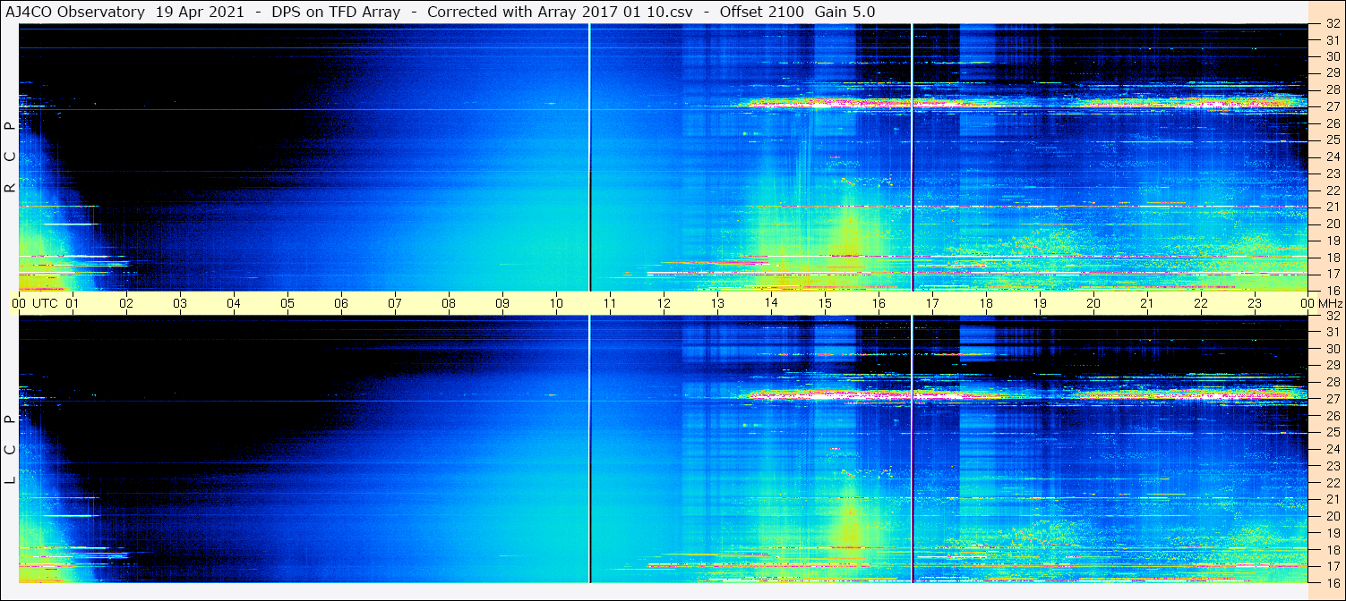Select the 20 hour time axis label
The image size is (1346, 601).
1093,304
